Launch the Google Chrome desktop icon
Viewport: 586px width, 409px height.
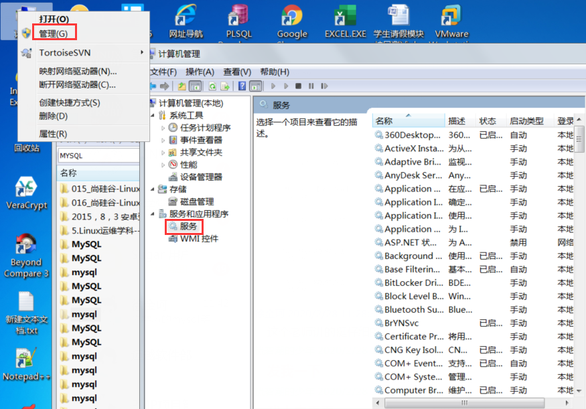(x=292, y=21)
